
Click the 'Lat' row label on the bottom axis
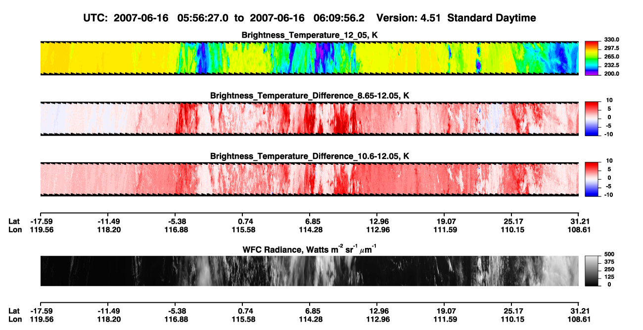pos(14,311)
